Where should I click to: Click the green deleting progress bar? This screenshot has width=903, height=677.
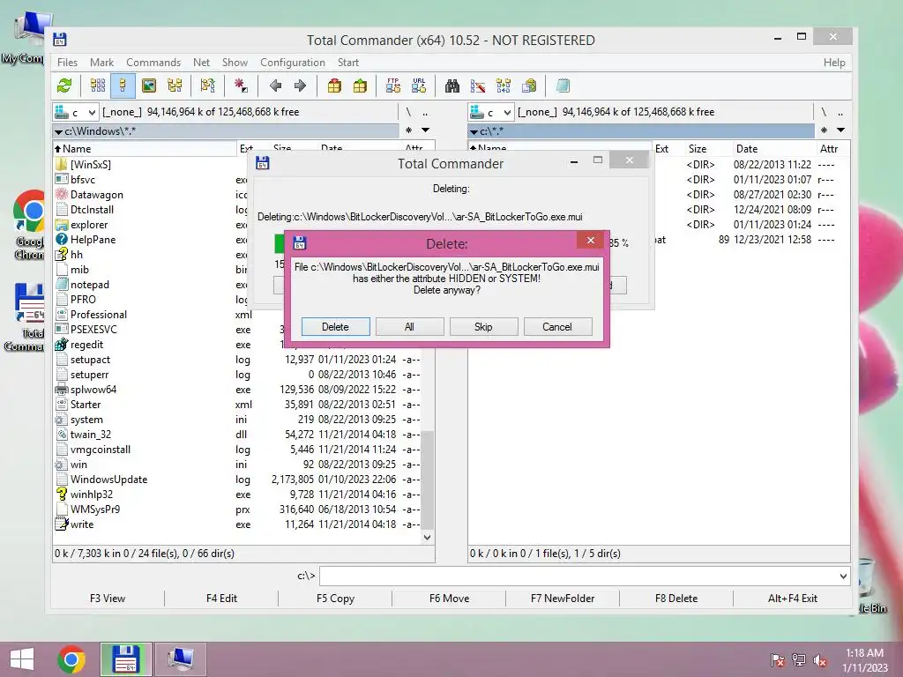click(280, 243)
